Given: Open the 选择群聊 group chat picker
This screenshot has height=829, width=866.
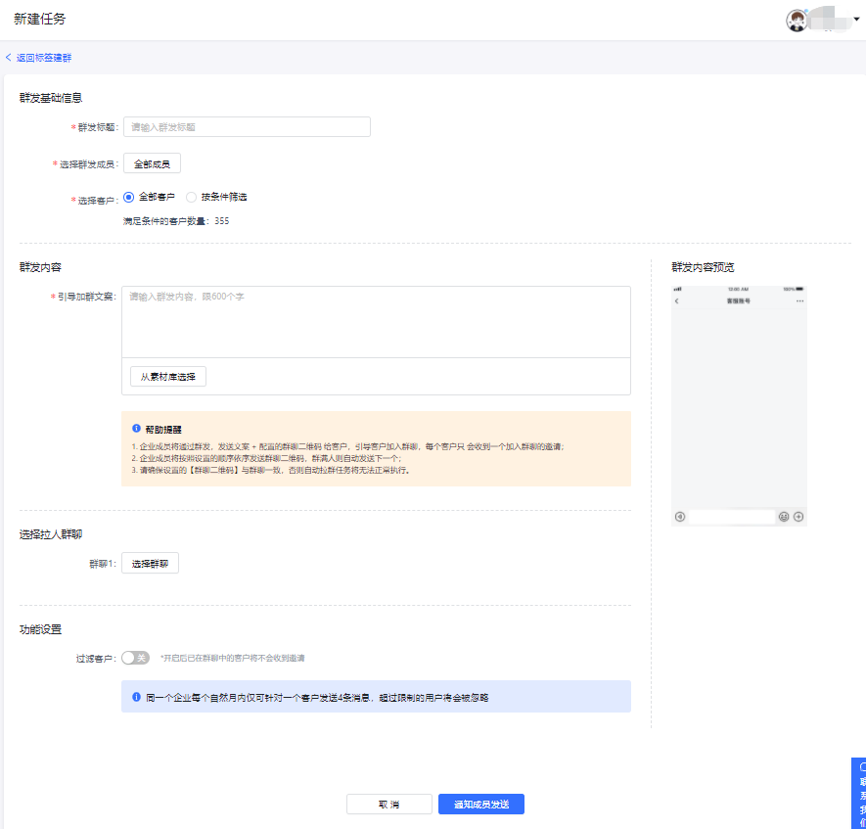Looking at the screenshot, I should [x=150, y=564].
